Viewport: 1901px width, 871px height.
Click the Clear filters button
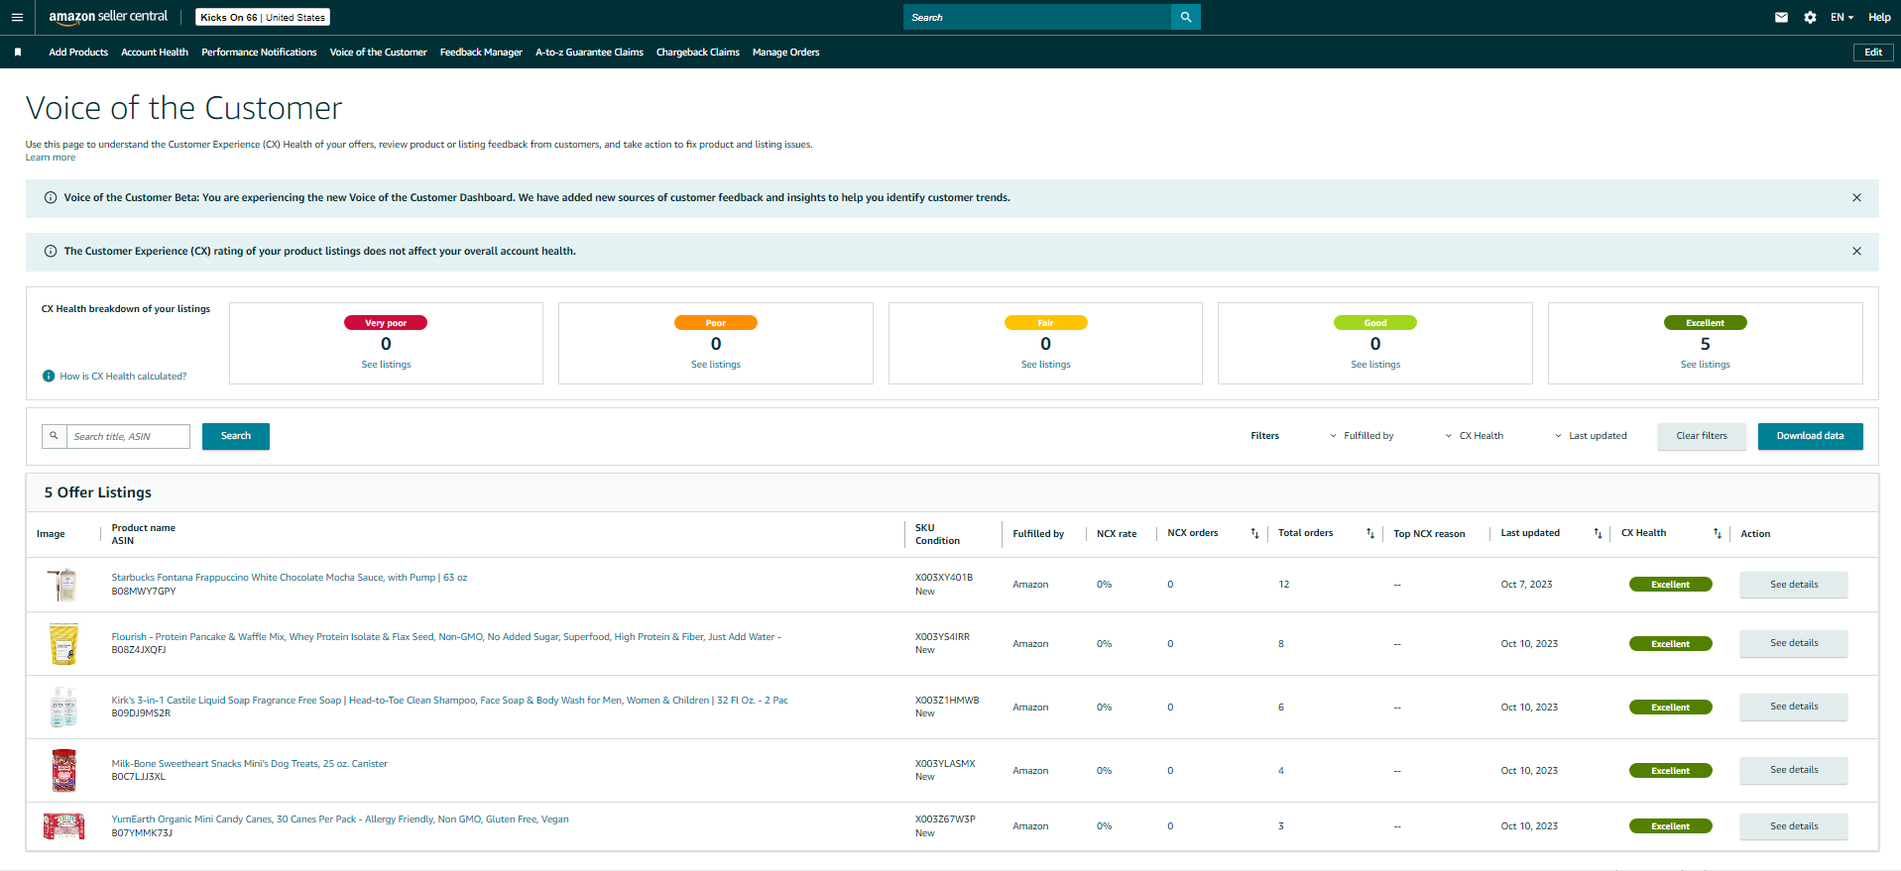click(1702, 436)
